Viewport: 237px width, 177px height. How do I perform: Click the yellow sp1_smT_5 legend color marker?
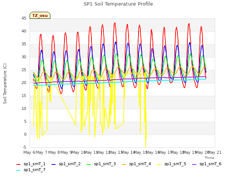[159, 164]
